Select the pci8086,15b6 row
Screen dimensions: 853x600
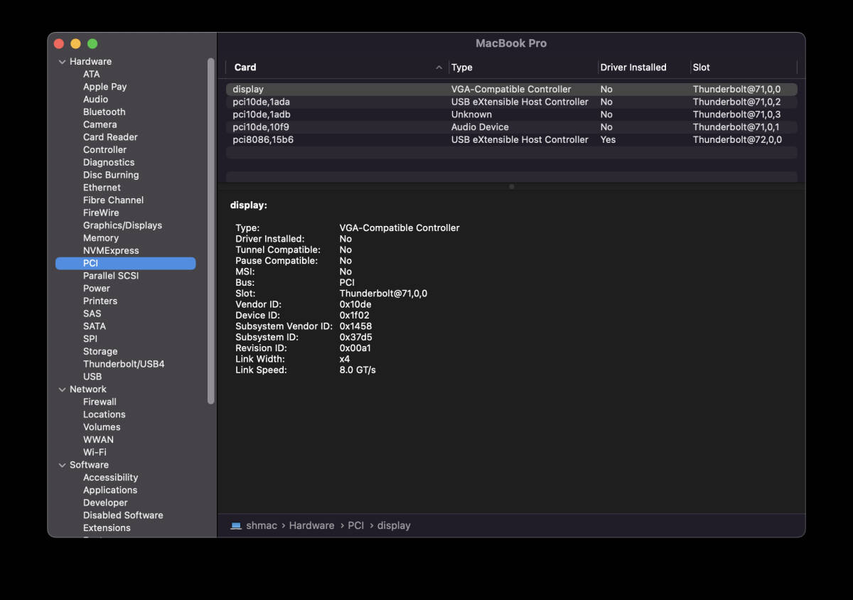click(x=263, y=139)
